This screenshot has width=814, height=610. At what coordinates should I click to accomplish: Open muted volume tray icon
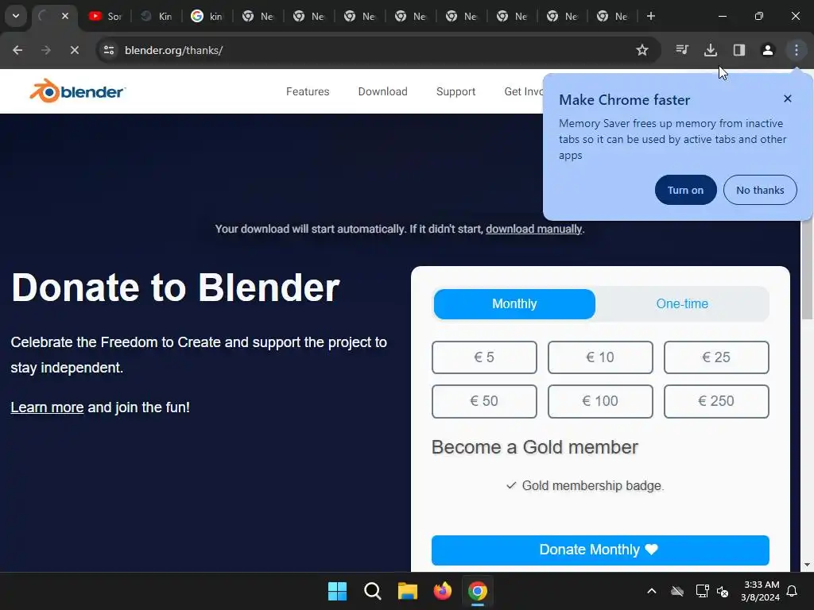(x=723, y=591)
